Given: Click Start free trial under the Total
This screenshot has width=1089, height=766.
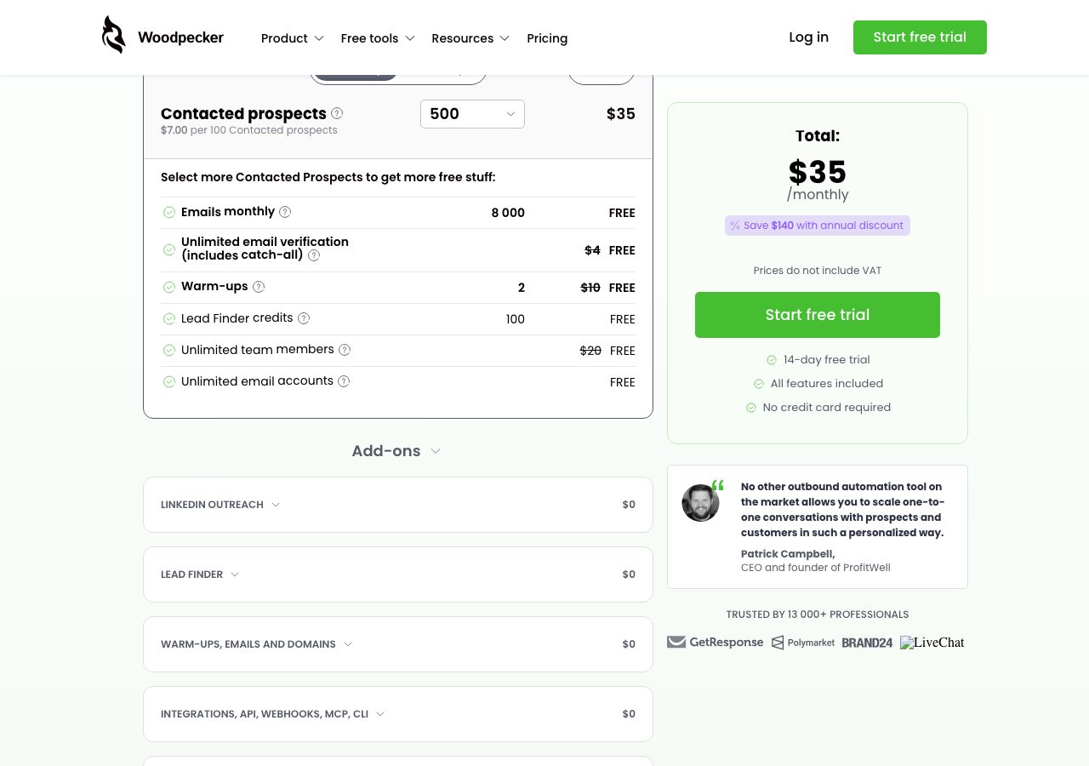Looking at the screenshot, I should pyautogui.click(x=818, y=315).
